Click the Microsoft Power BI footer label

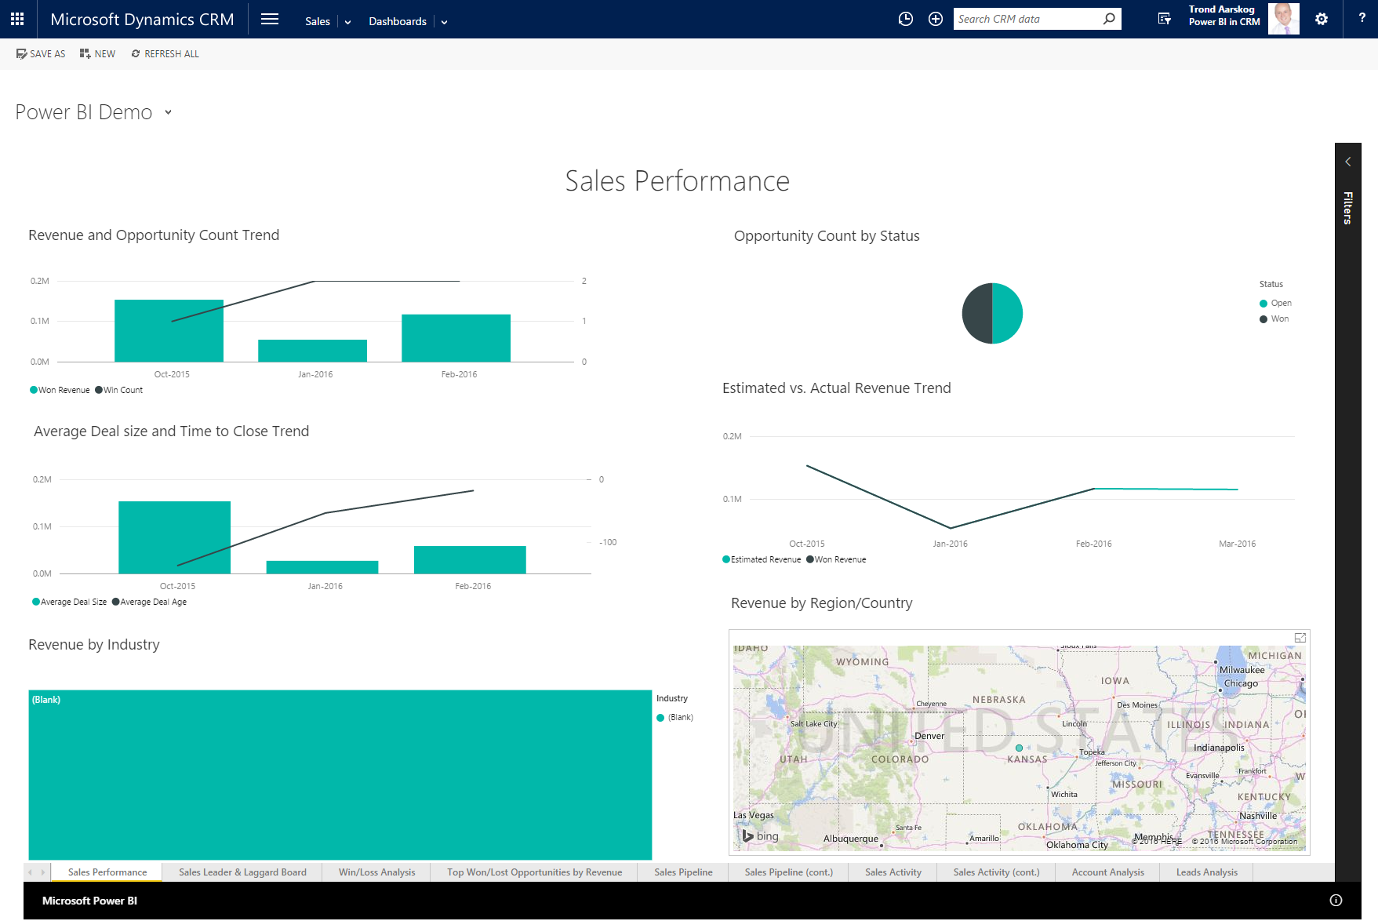click(89, 901)
